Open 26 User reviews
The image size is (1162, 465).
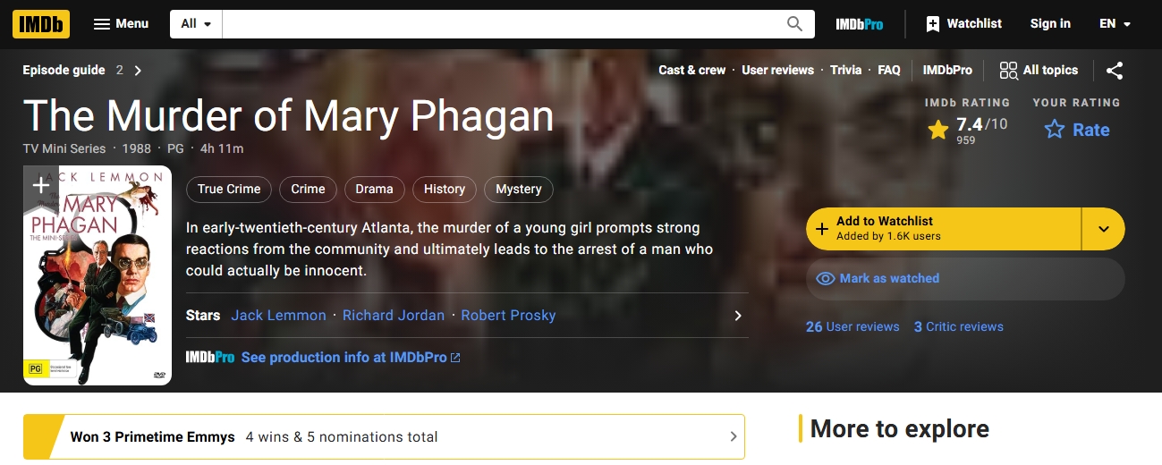click(852, 326)
